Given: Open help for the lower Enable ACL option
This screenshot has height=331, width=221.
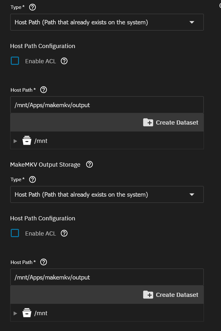Looking at the screenshot, I should (x=64, y=233).
